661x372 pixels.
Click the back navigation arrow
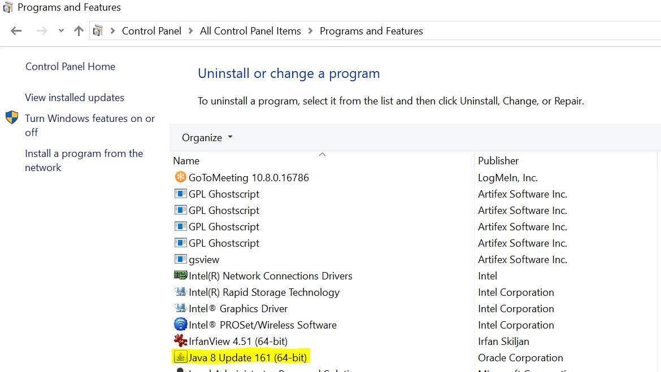[x=16, y=30]
